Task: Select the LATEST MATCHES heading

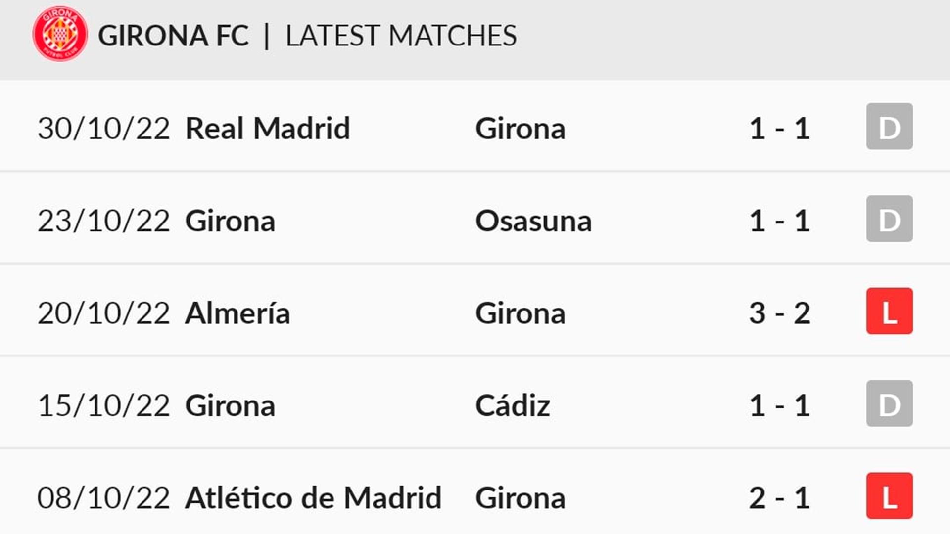Action: tap(401, 36)
